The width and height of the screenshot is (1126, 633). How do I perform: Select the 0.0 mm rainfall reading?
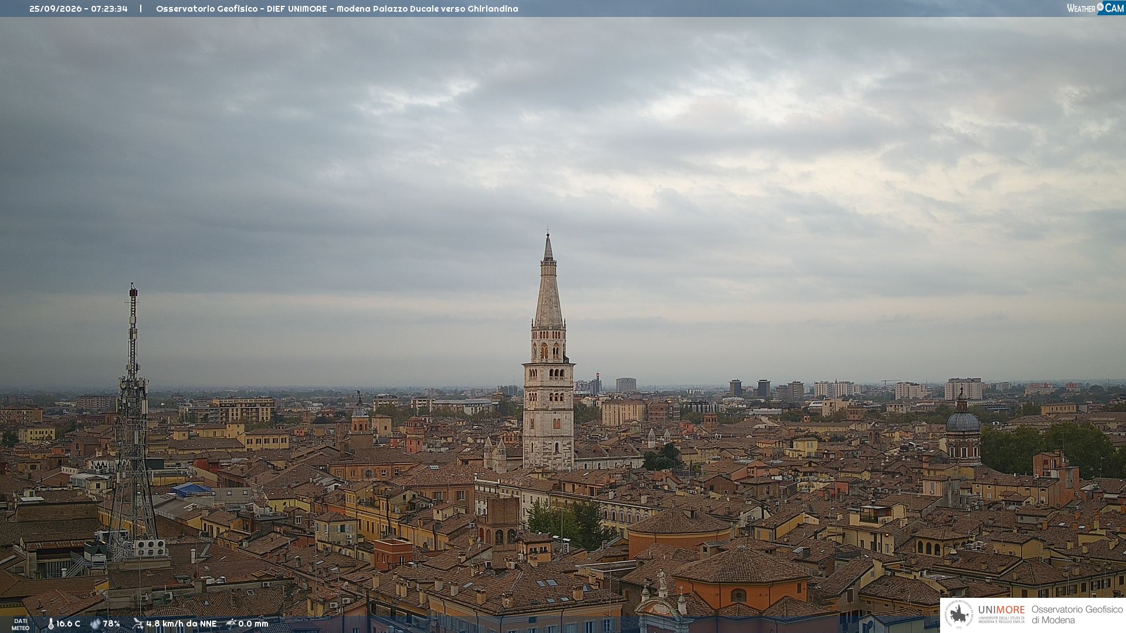point(253,624)
